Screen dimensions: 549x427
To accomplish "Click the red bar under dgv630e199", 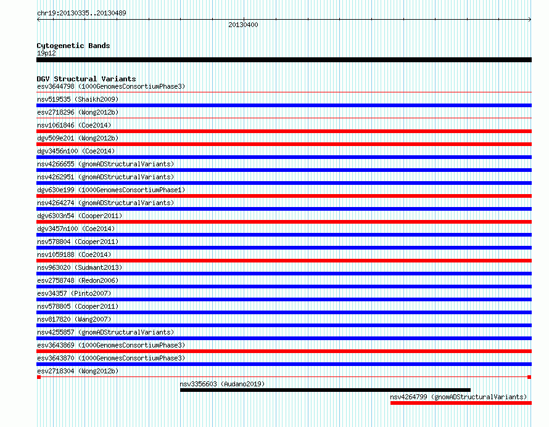I will [x=284, y=196].
